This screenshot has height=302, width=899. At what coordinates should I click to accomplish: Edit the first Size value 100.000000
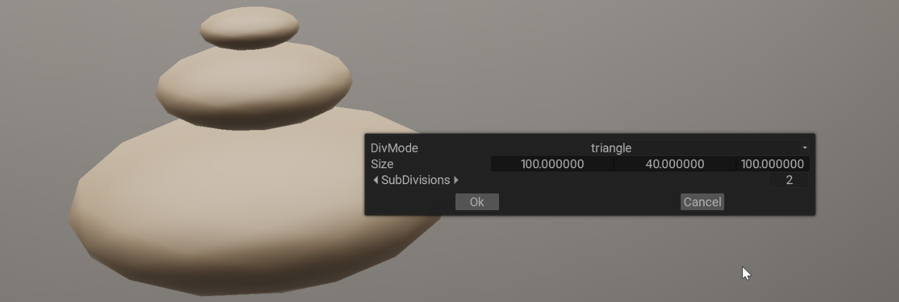coord(552,164)
